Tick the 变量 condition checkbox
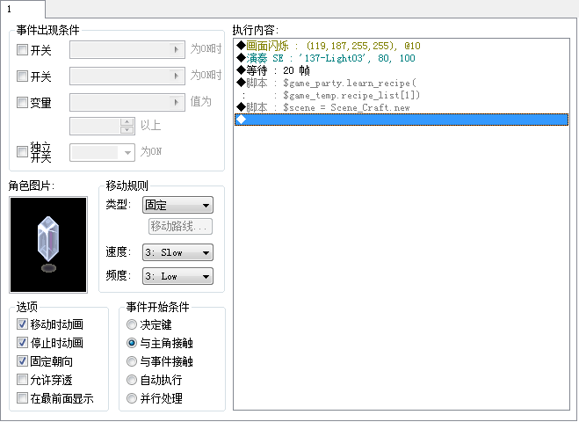This screenshot has width=579, height=422. tap(22, 102)
